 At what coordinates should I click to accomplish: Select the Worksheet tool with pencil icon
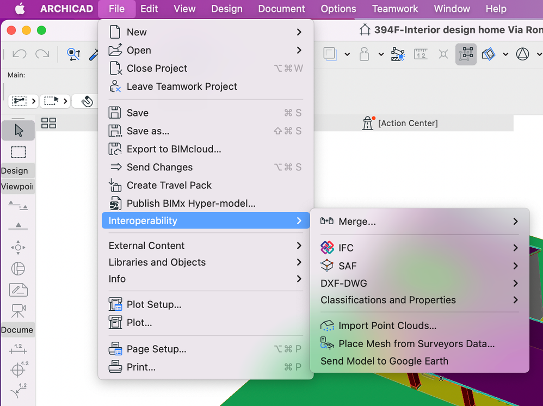point(18,290)
